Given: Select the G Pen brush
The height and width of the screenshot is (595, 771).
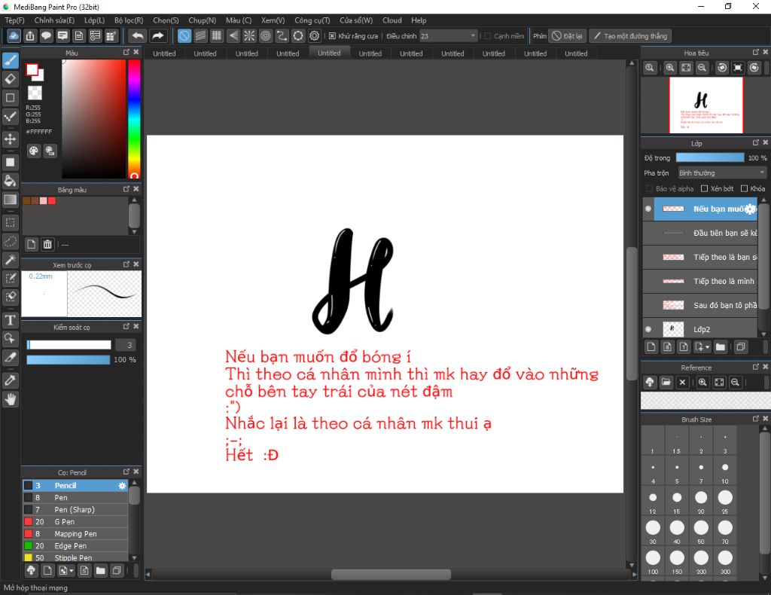Looking at the screenshot, I should click(x=75, y=522).
